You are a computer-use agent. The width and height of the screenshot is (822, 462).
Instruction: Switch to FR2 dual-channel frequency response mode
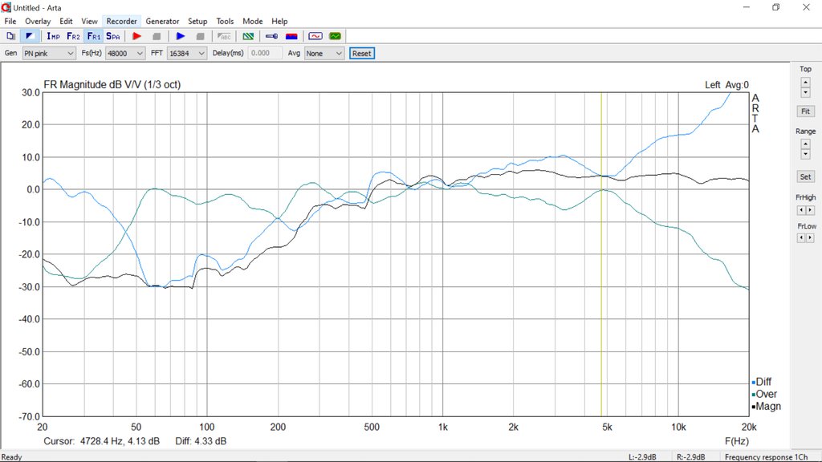coord(73,36)
